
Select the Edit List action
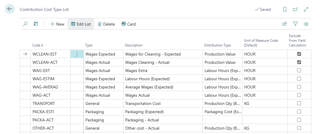[81, 24]
